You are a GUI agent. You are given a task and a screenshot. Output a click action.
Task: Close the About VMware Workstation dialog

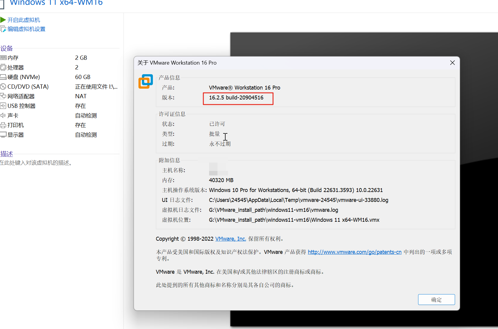(x=452, y=63)
